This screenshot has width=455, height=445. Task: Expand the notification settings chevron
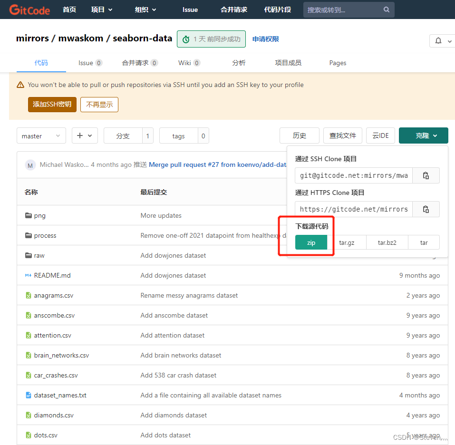point(449,41)
